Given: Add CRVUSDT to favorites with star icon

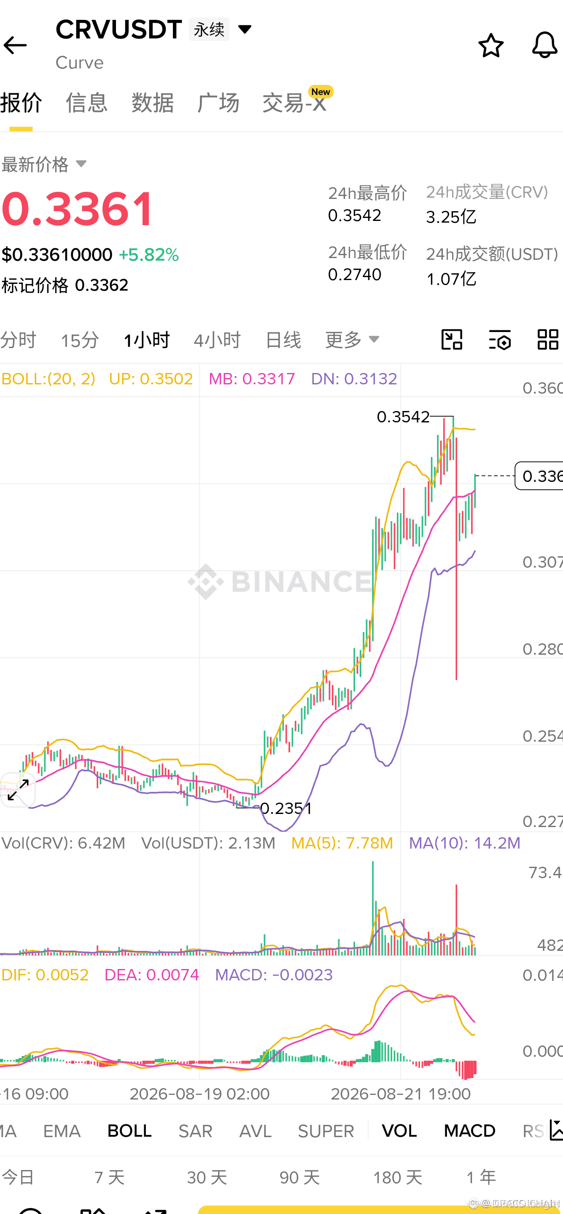Looking at the screenshot, I should 490,45.
